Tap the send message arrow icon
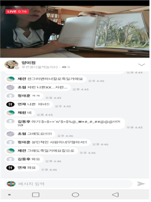 141,184
